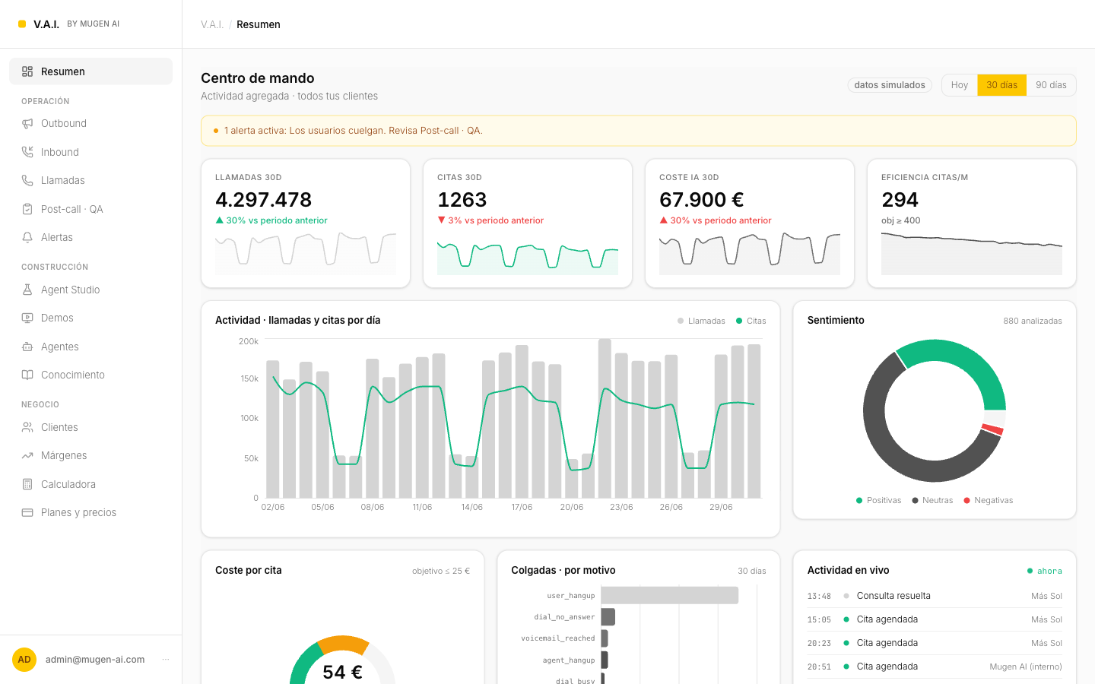
Task: Click the AD user avatar
Action: [24, 660]
